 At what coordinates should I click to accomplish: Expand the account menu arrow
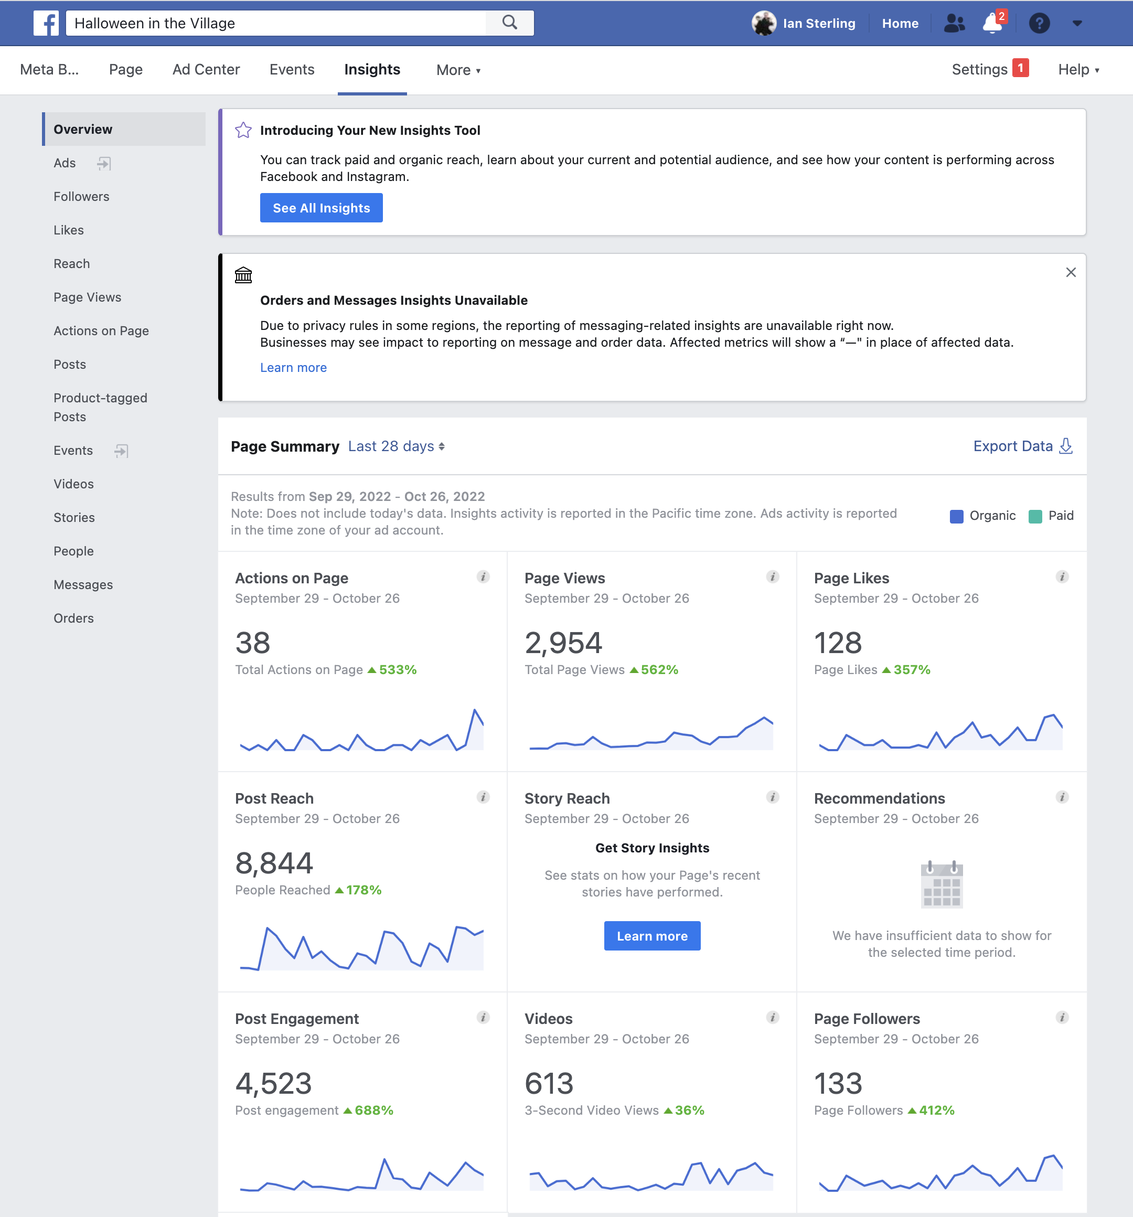pos(1077,23)
